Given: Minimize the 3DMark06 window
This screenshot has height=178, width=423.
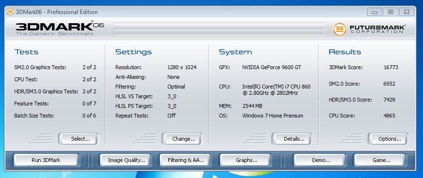Looking at the screenshot, I should pyautogui.click(x=374, y=12).
